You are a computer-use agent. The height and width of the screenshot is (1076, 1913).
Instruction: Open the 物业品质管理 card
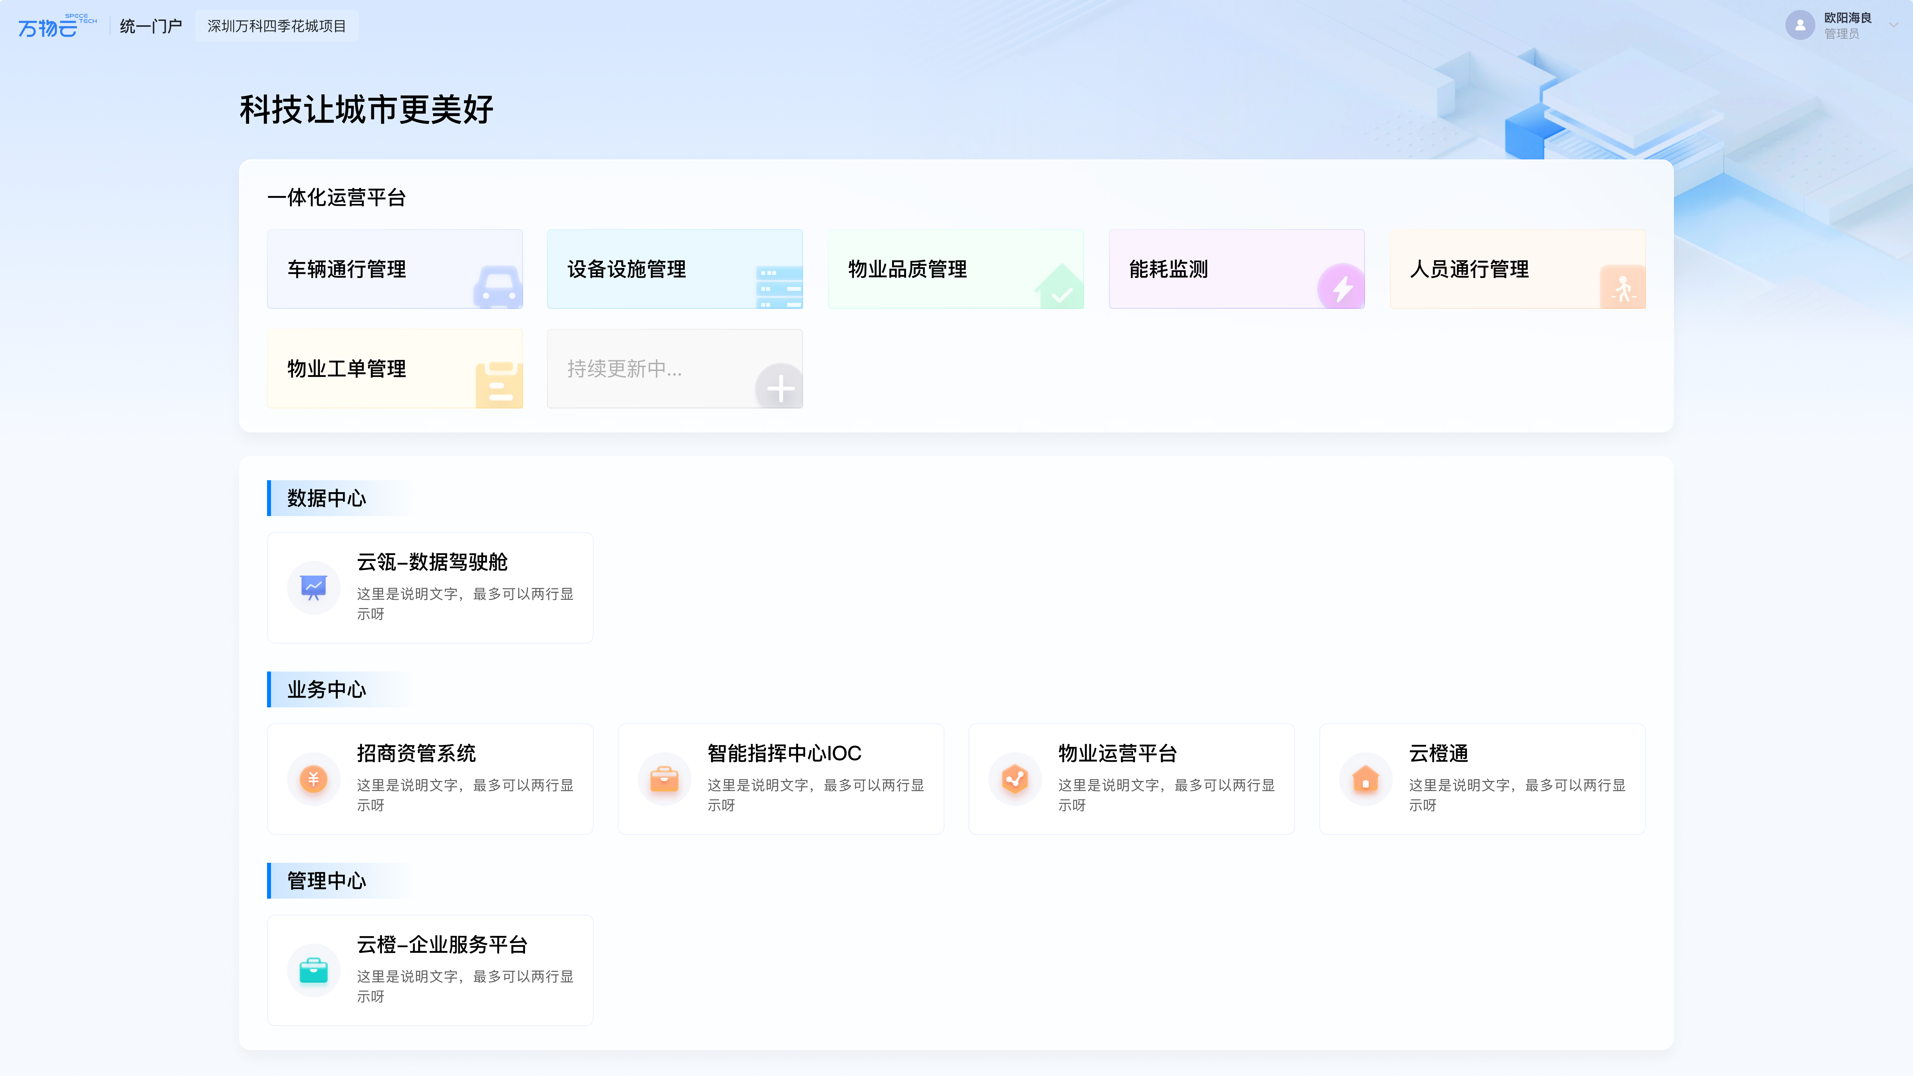coord(956,269)
